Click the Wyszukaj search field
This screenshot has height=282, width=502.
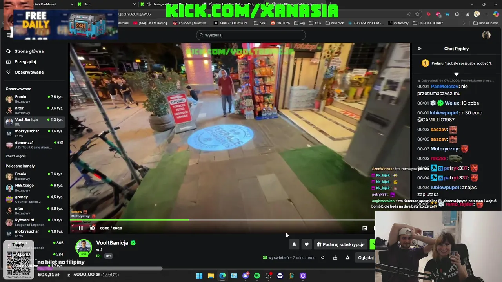click(251, 35)
